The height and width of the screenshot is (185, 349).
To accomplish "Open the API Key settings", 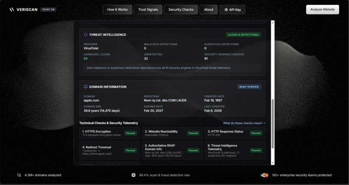I will click(x=233, y=10).
